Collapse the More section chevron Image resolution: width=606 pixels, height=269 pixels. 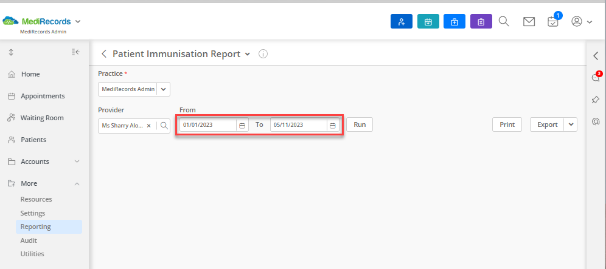[77, 184]
